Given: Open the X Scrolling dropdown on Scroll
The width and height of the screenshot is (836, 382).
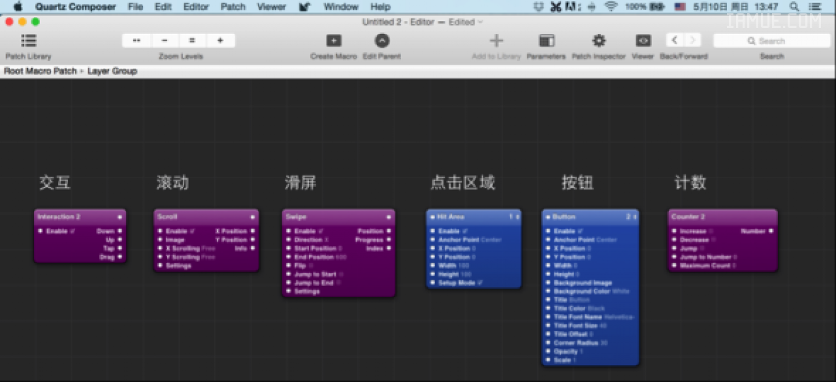Looking at the screenshot, I should [208, 248].
